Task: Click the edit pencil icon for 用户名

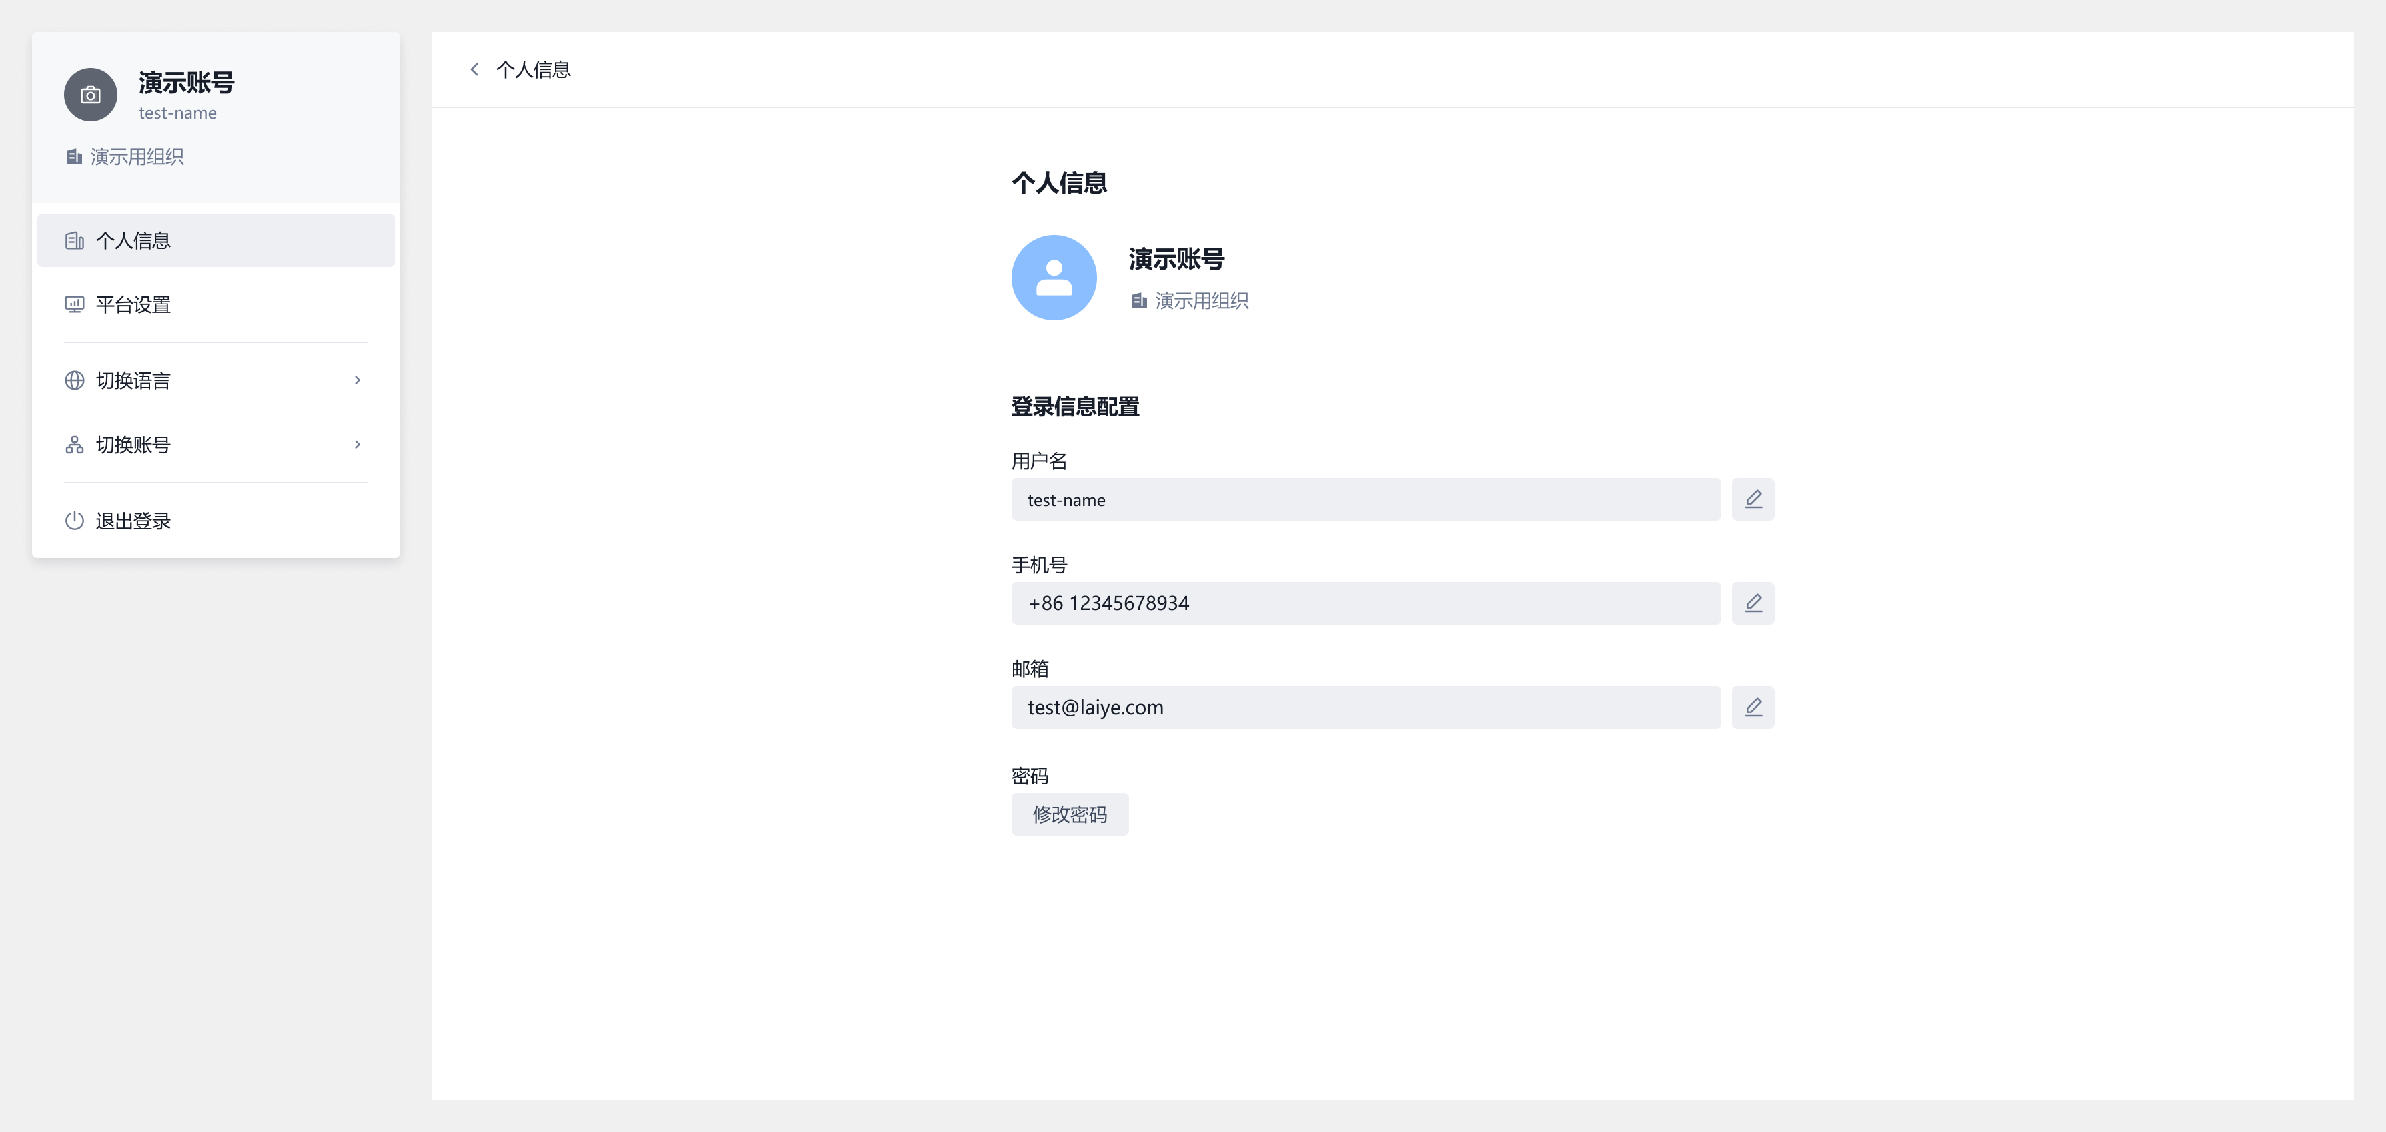Action: (x=1752, y=499)
